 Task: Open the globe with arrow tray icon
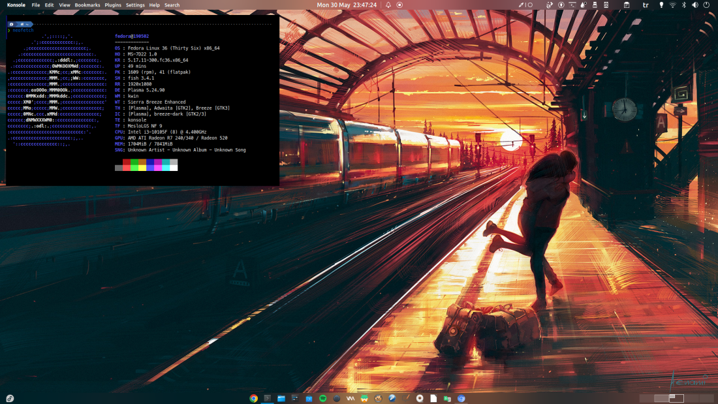549,5
